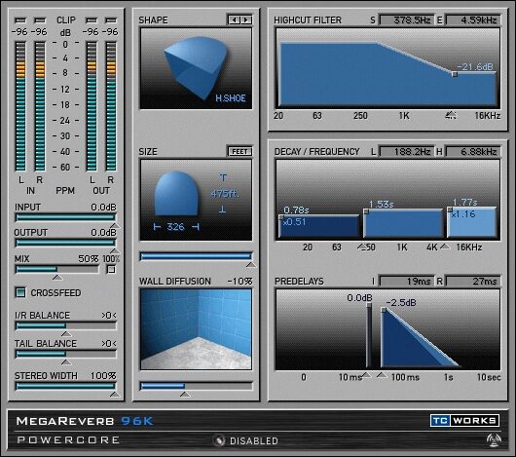Grab low band 0.78s decay handle
Screen dimensions: 516x457
point(281,217)
